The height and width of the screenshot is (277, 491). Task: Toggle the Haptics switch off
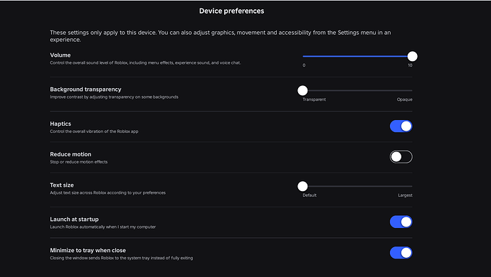point(401,126)
